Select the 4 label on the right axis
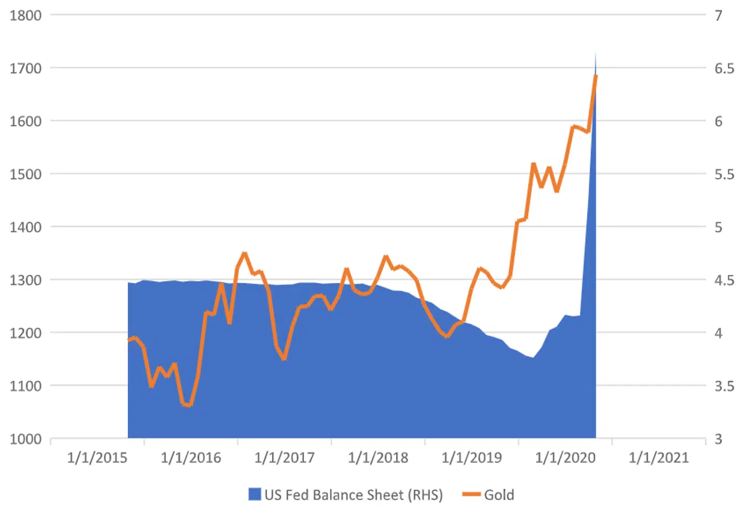 coord(718,333)
